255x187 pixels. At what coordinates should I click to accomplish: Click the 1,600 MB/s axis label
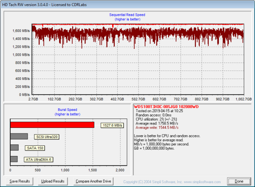tap(21, 31)
